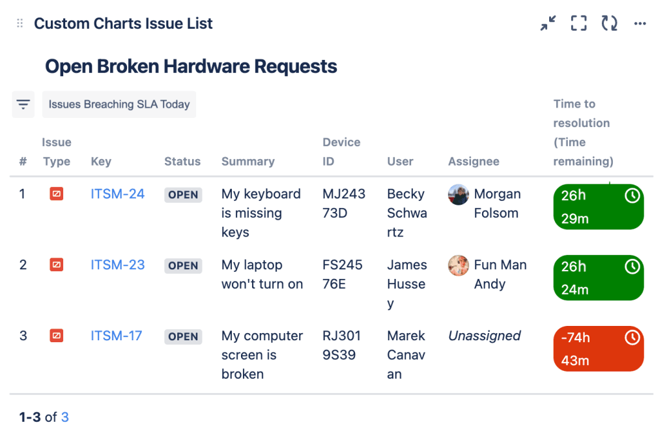Click Morgan Folsom's avatar
The width and height of the screenshot is (667, 440).
[x=459, y=194]
